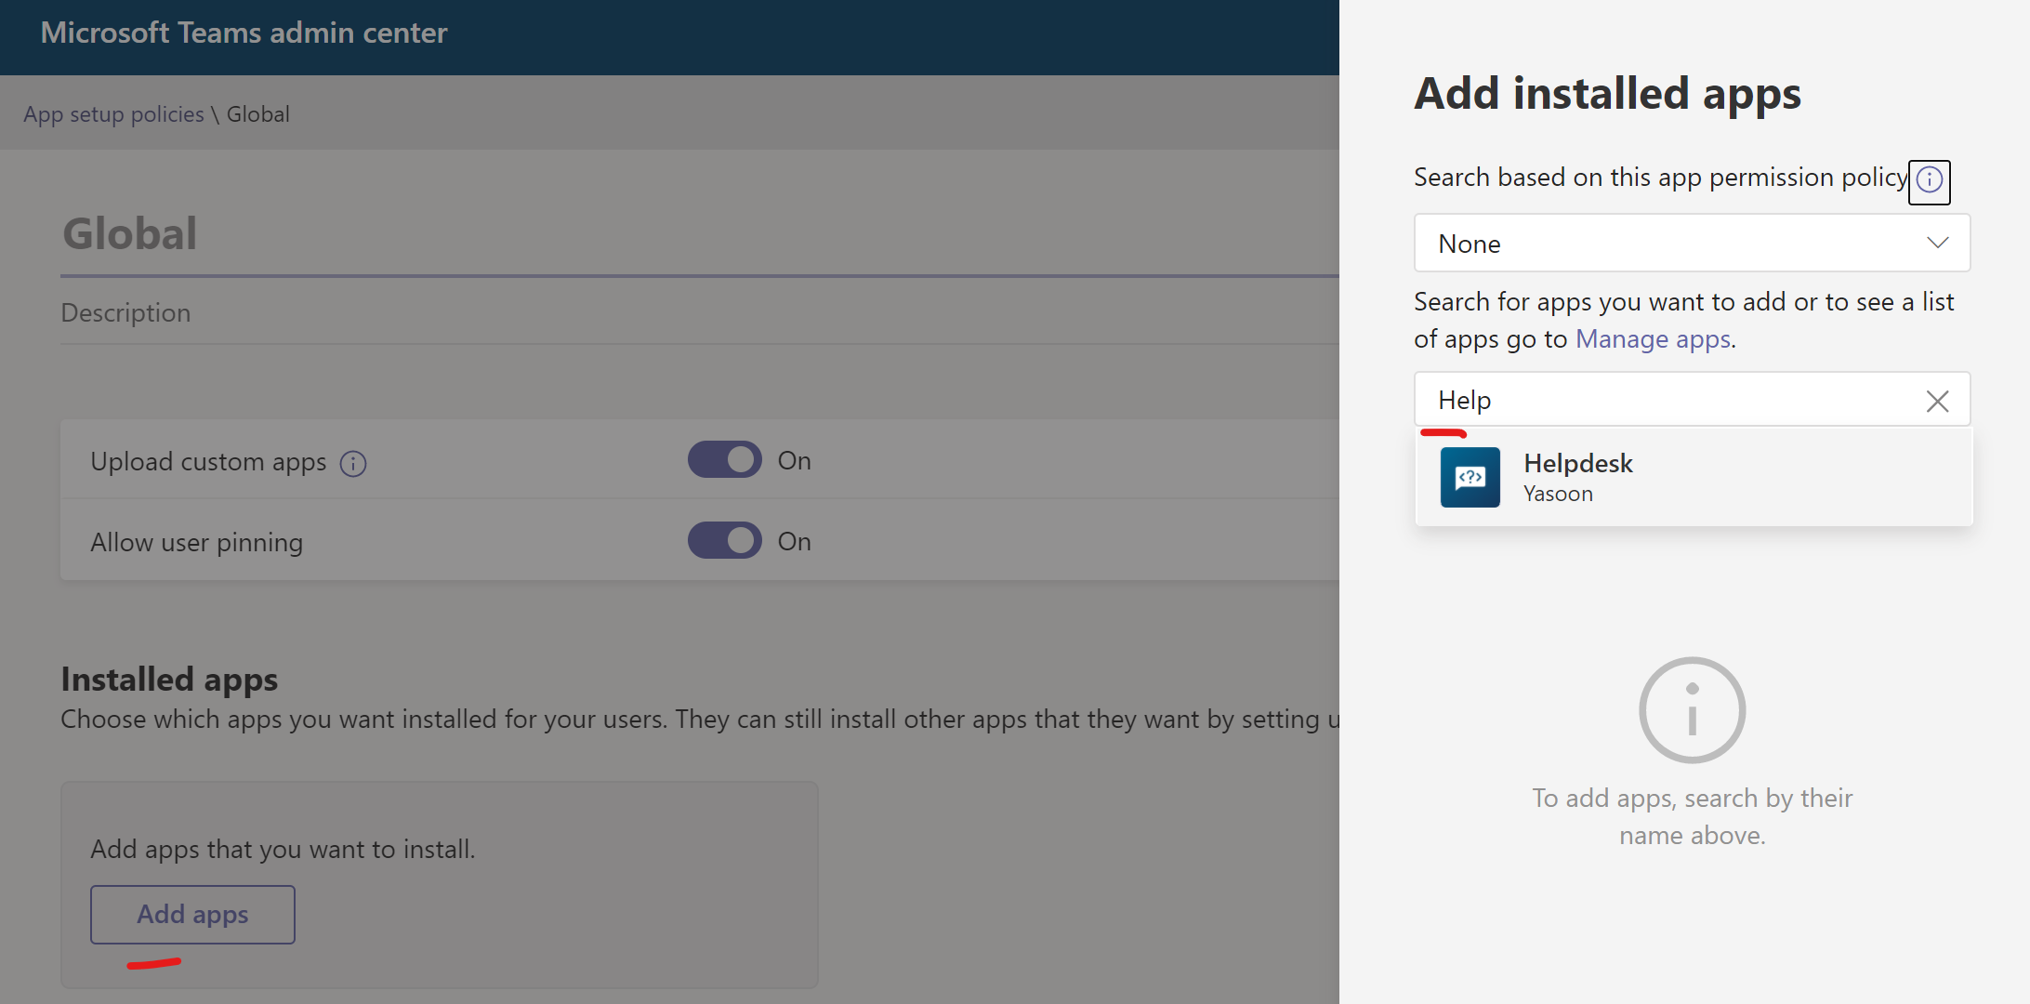Toggle the Allow user pinning switch
2030x1004 pixels.
pos(724,541)
